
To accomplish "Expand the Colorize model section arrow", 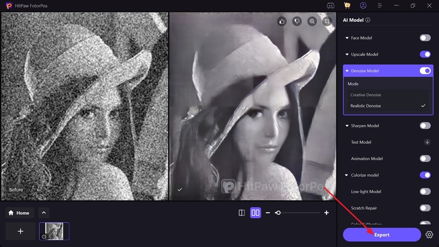I will point(347,175).
